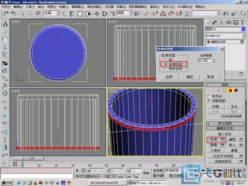The width and height of the screenshot is (248, 186).
Task: Toggle the Percent Snap icon
Action: 171,14
